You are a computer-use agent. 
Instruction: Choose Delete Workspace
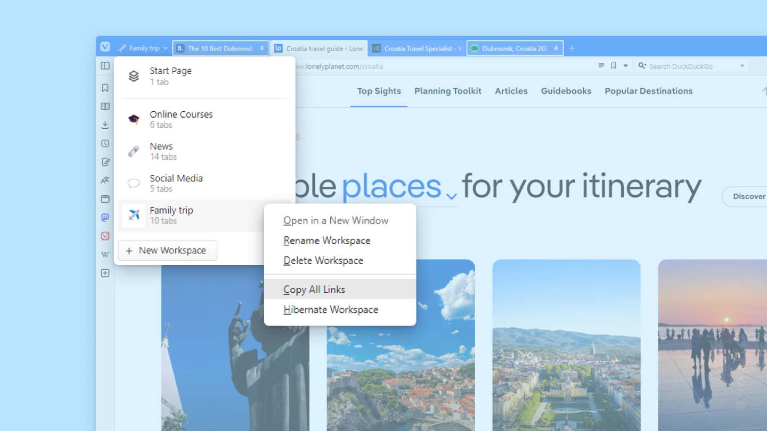340,260
